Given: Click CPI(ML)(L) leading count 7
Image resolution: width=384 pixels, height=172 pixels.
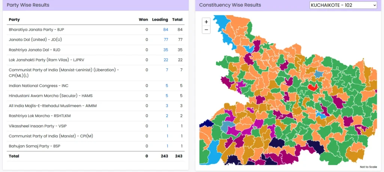Looking at the screenshot, I should (x=166, y=70).
